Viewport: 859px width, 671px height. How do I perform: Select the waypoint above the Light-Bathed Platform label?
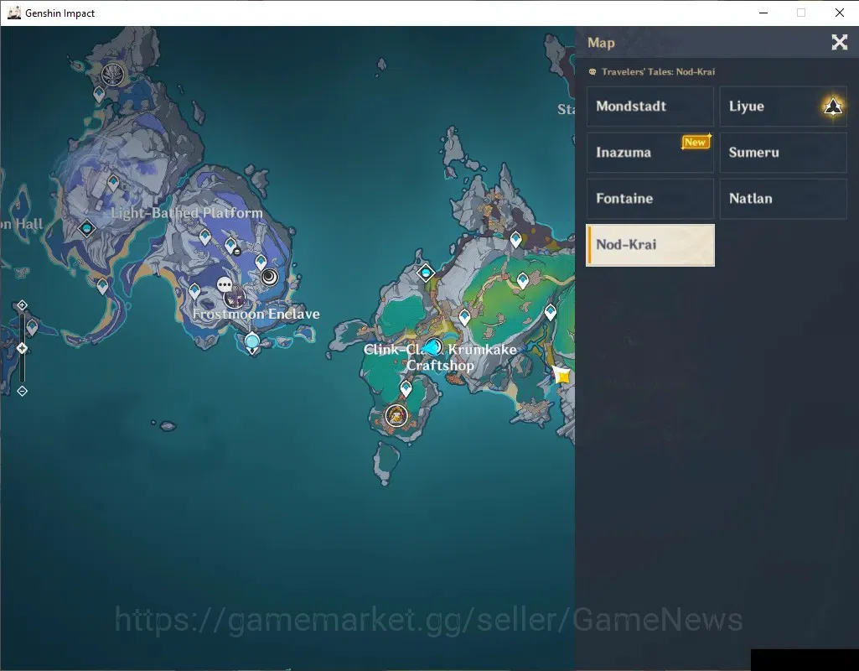tap(113, 181)
